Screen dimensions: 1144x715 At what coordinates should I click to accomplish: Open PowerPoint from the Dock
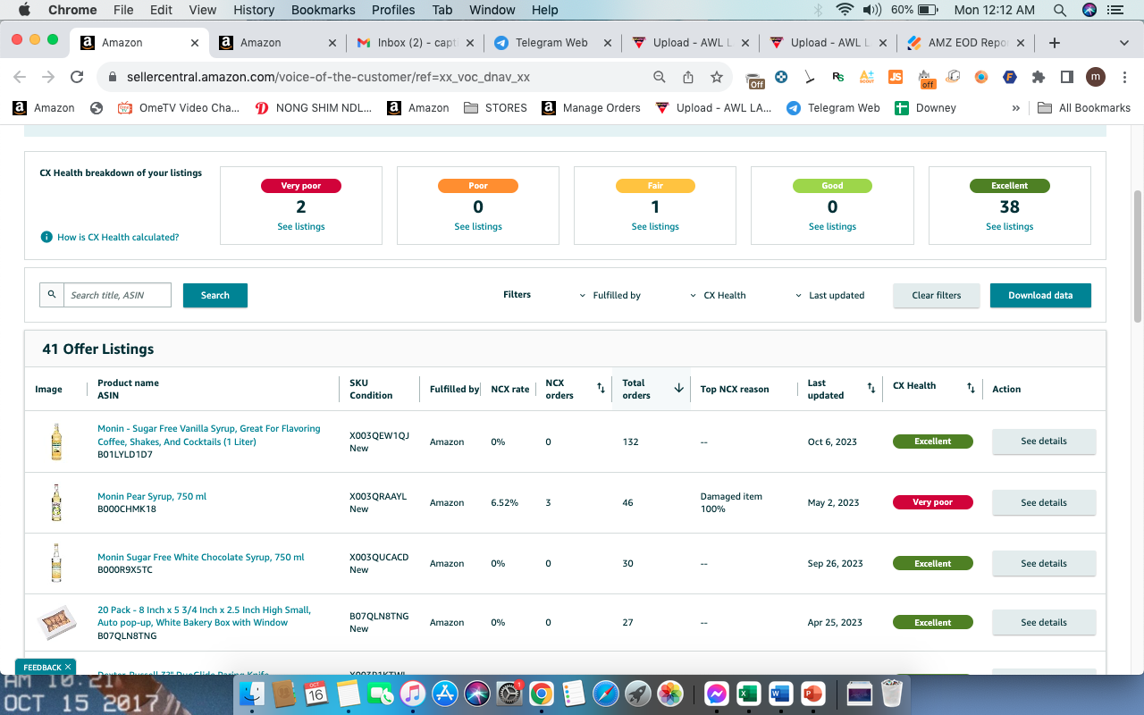[812, 693]
